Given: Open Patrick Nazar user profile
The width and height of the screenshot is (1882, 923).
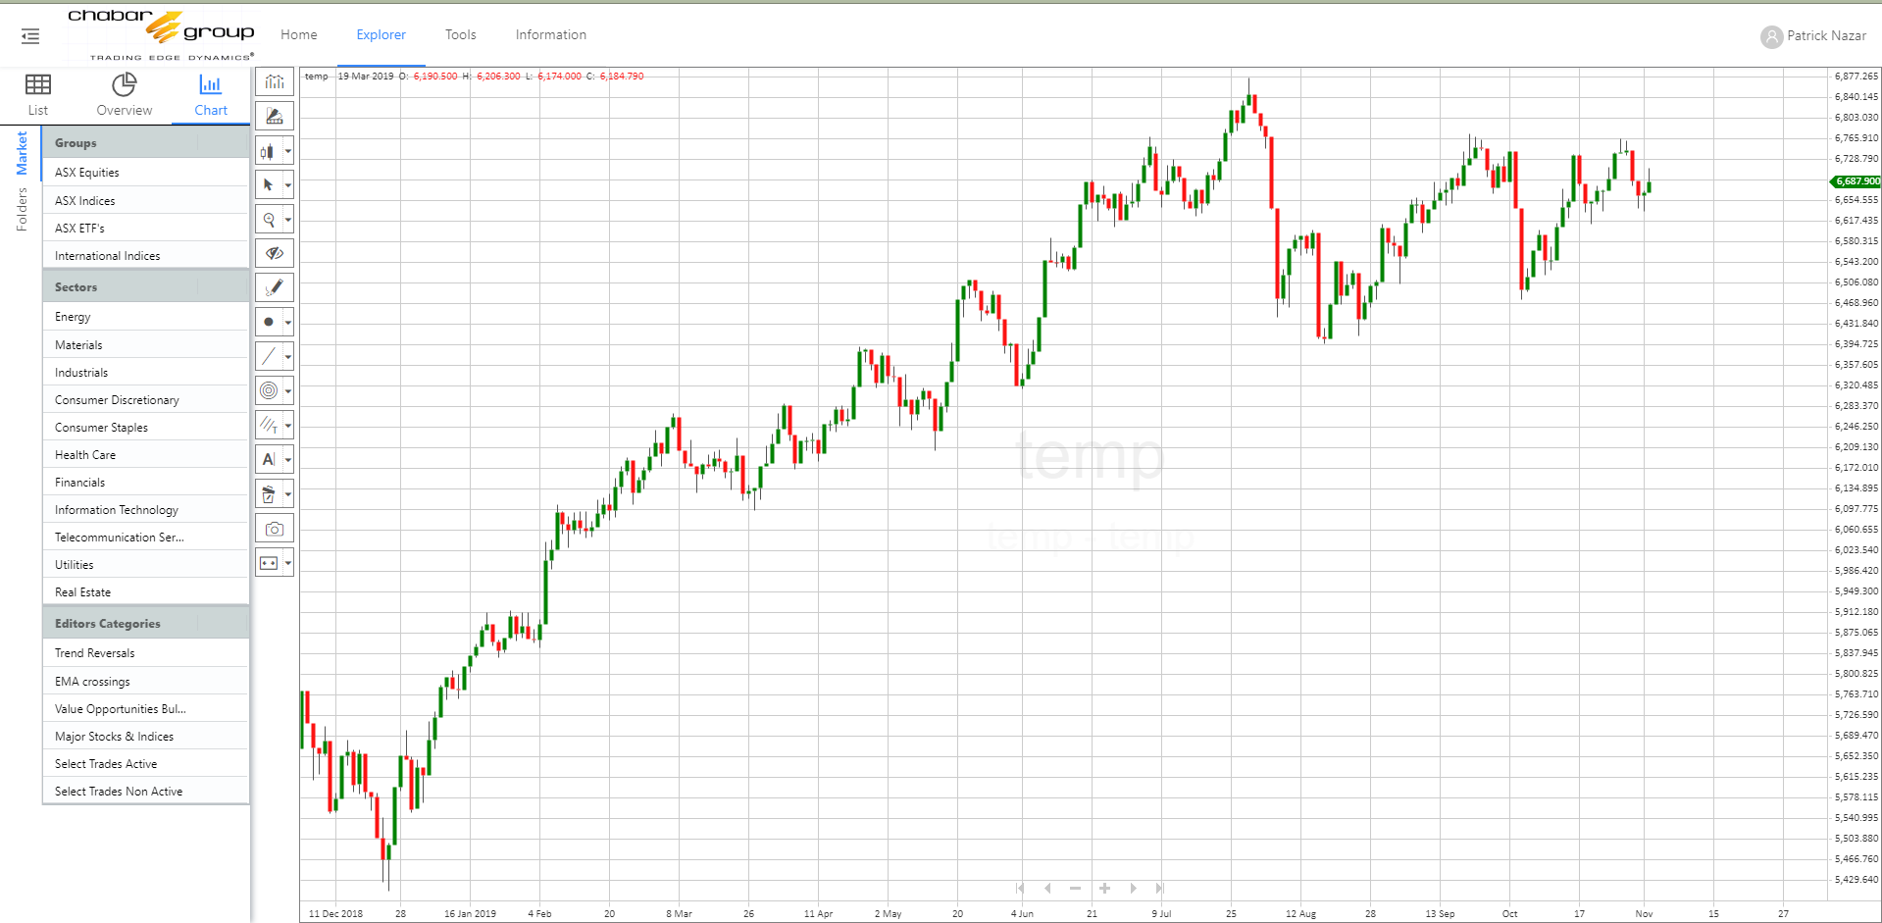Looking at the screenshot, I should pyautogui.click(x=1813, y=36).
